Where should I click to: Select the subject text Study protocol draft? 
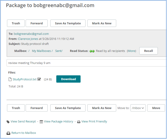point(35,44)
